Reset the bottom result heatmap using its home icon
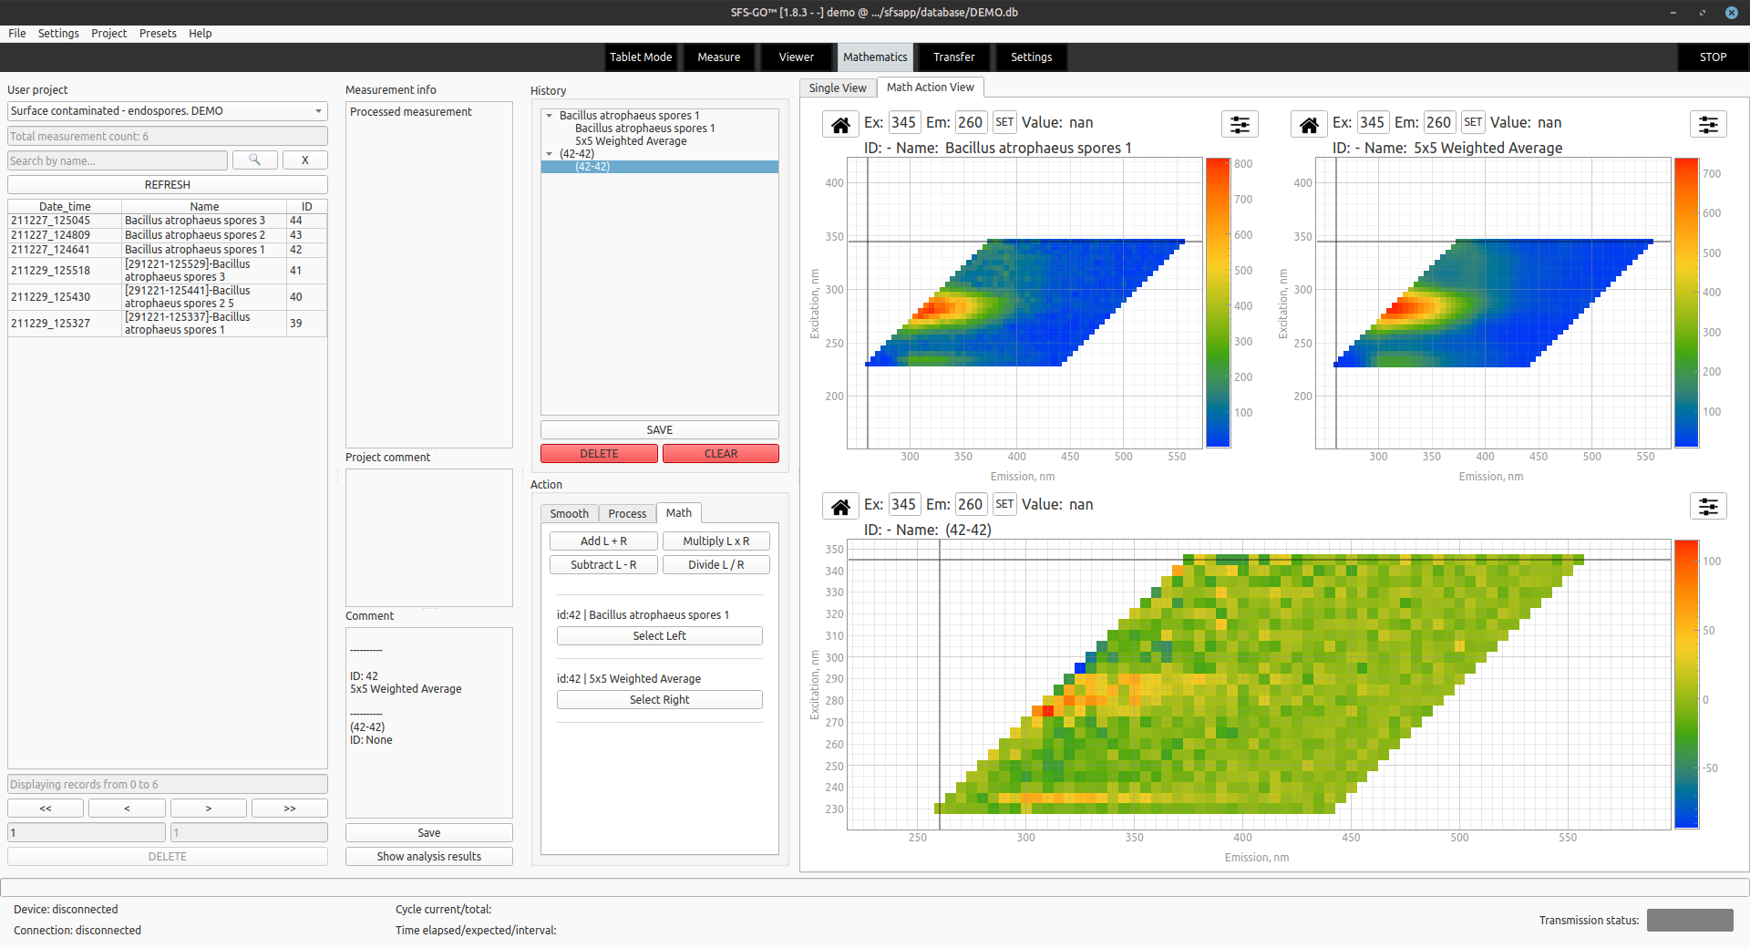1750x948 pixels. (839, 506)
